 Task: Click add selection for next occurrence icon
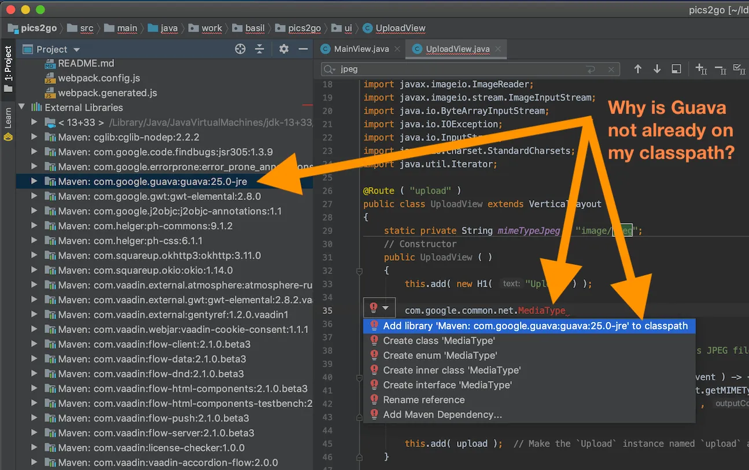(700, 69)
